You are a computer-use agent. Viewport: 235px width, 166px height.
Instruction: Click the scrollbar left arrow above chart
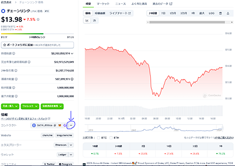[x=148, y=22]
